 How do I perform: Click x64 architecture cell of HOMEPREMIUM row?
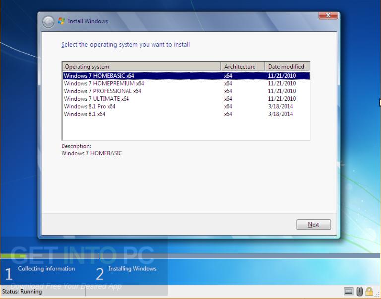pyautogui.click(x=228, y=84)
